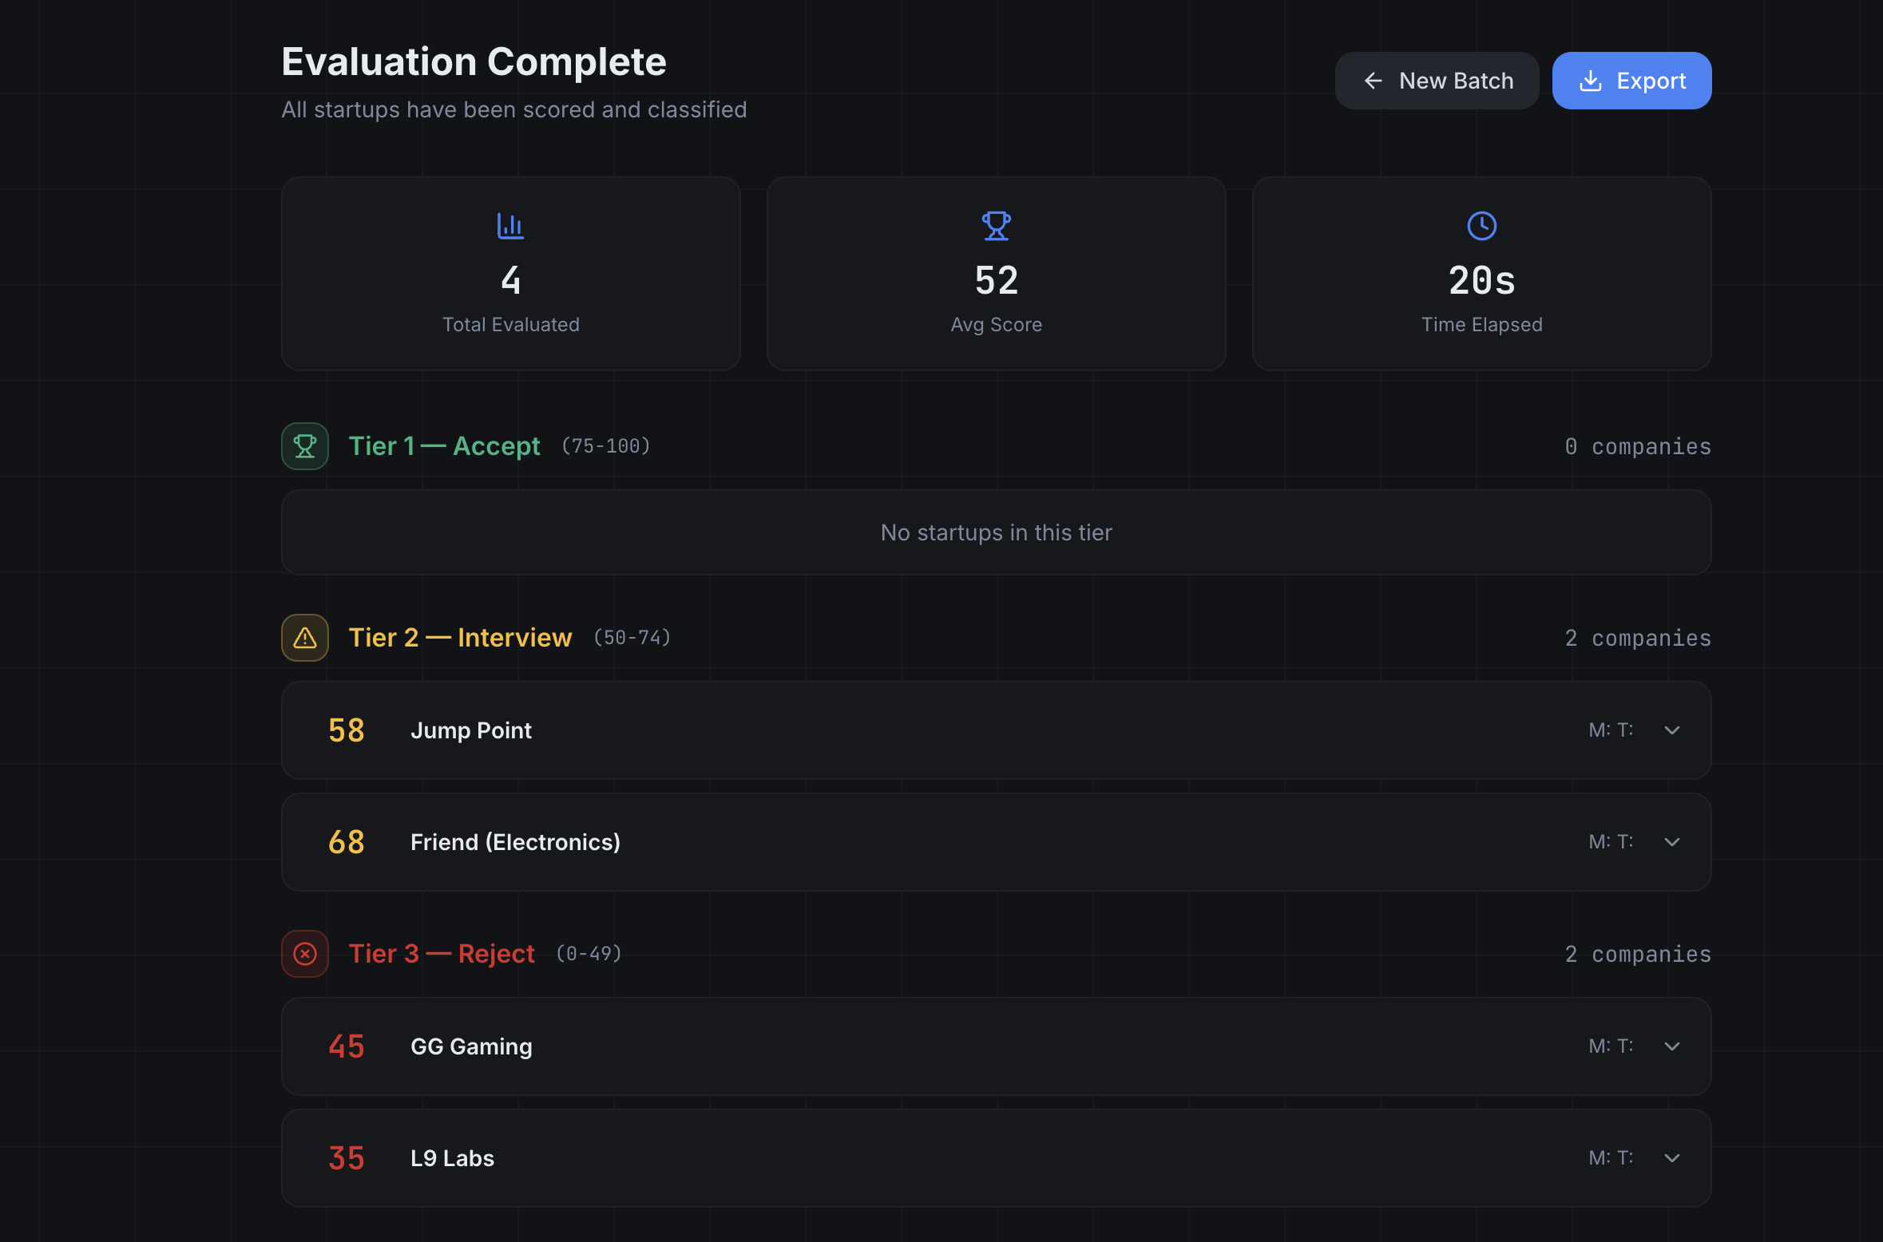Click the download icon in Export button
Image resolution: width=1883 pixels, height=1242 pixels.
click(x=1591, y=81)
